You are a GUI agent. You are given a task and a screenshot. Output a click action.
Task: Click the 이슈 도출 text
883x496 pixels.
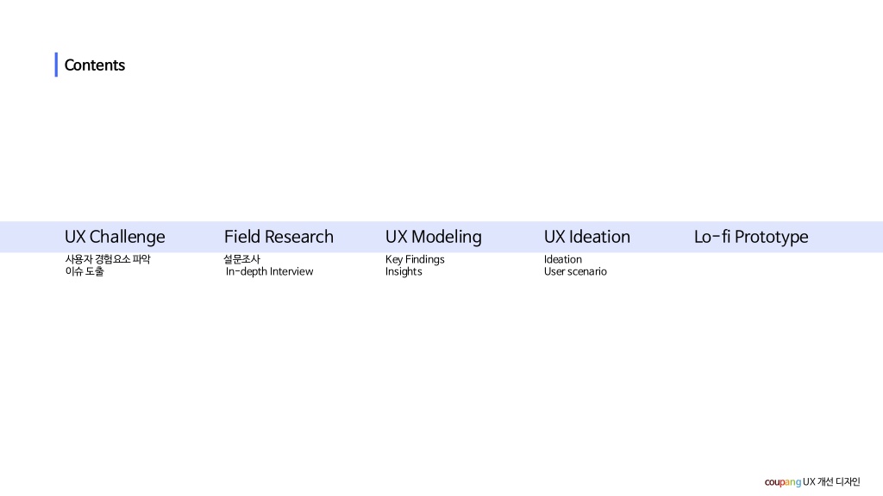pos(85,271)
